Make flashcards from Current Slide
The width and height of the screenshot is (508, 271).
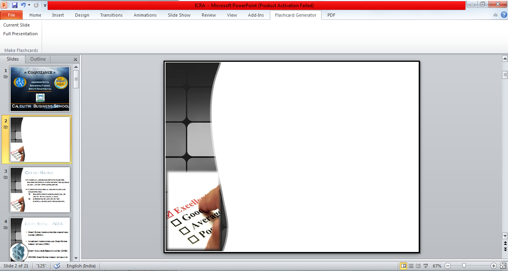coord(17,25)
